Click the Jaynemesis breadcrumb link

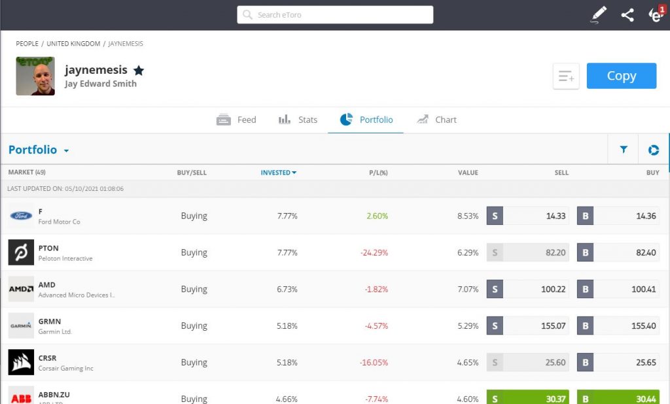point(126,44)
